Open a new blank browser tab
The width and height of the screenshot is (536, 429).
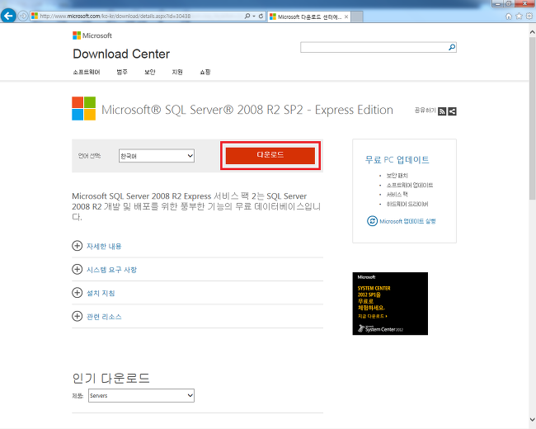[x=357, y=16]
